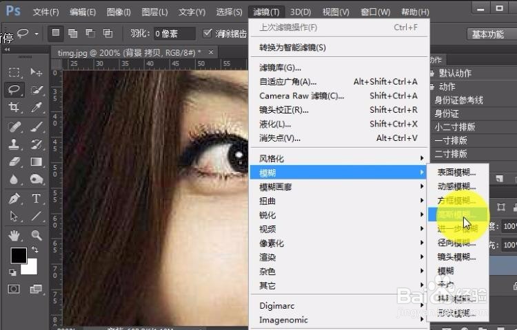517x330 pixels.
Task: Select the Clone Stamp tool
Action: point(14,144)
